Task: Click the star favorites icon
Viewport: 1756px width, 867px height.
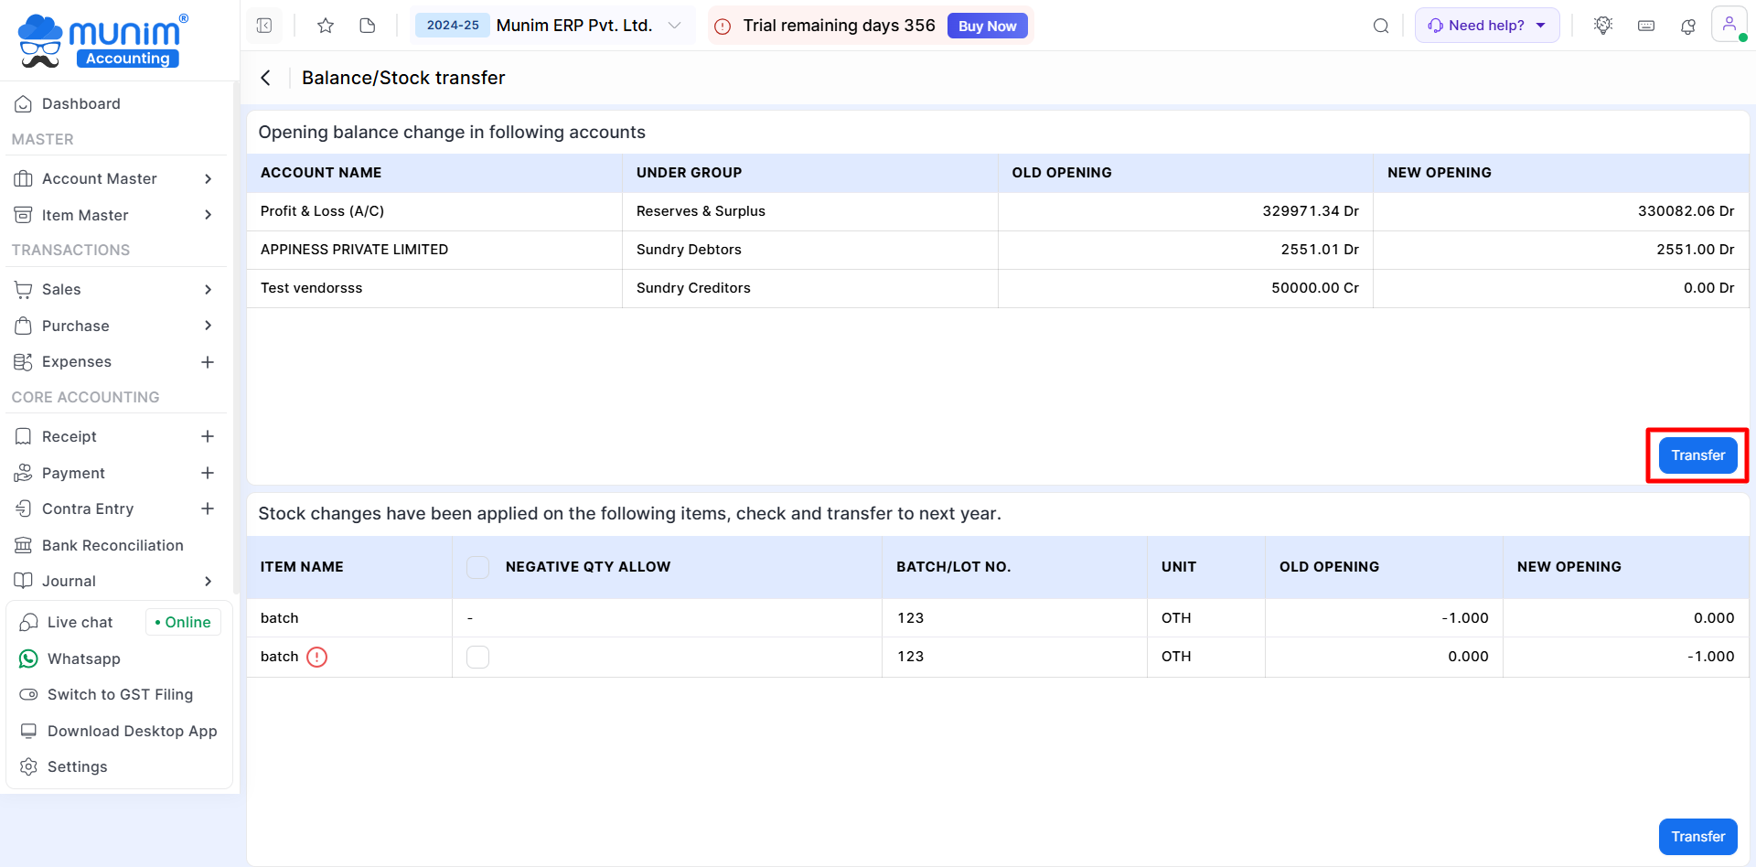Action: (x=326, y=26)
